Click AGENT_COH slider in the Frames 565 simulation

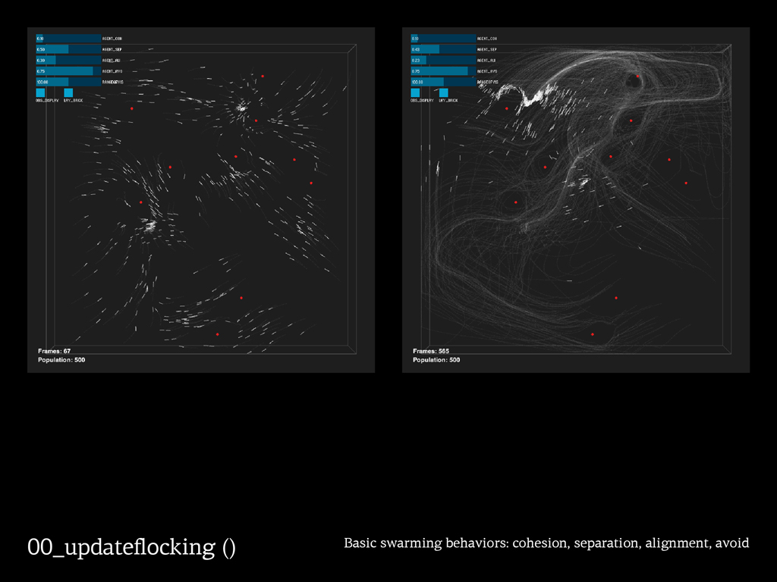pos(442,39)
